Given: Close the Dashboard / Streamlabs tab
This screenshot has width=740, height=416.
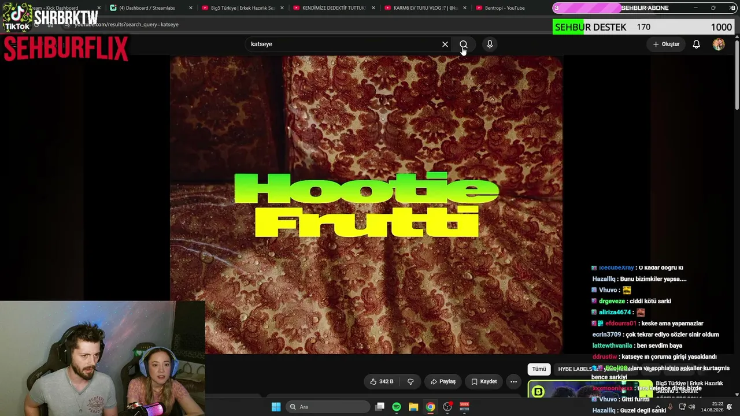Looking at the screenshot, I should [x=191, y=8].
